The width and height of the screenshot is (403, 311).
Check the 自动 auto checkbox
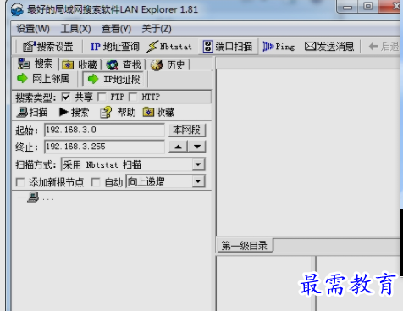click(x=96, y=182)
